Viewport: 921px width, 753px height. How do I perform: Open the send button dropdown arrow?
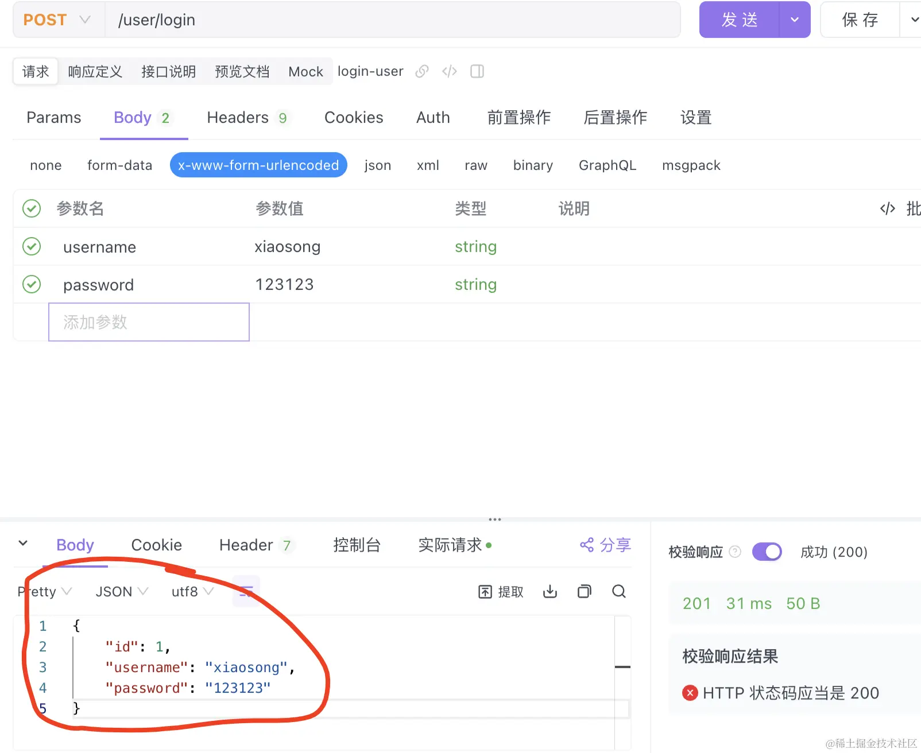click(795, 20)
